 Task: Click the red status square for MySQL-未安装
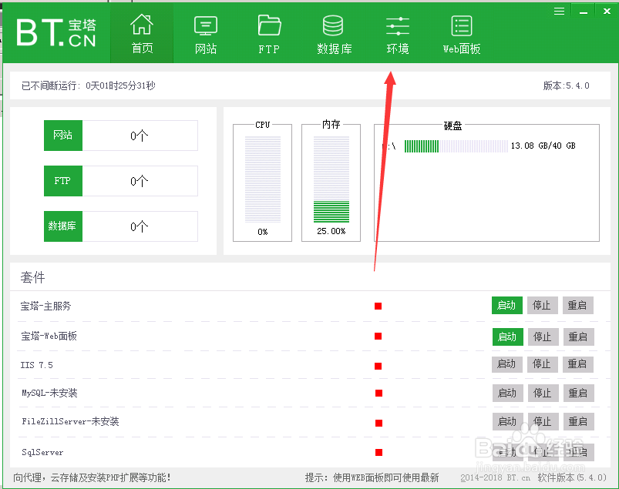(x=379, y=393)
